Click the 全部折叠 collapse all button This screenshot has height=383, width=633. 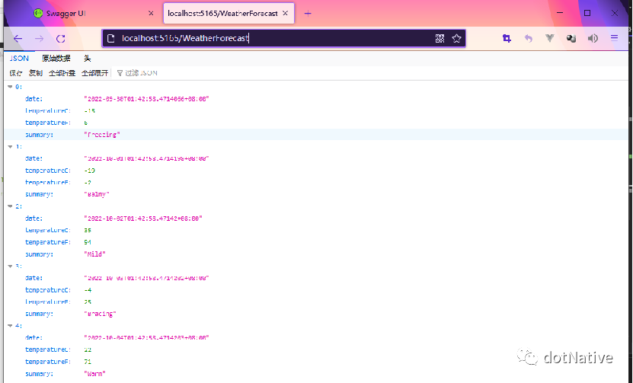62,73
